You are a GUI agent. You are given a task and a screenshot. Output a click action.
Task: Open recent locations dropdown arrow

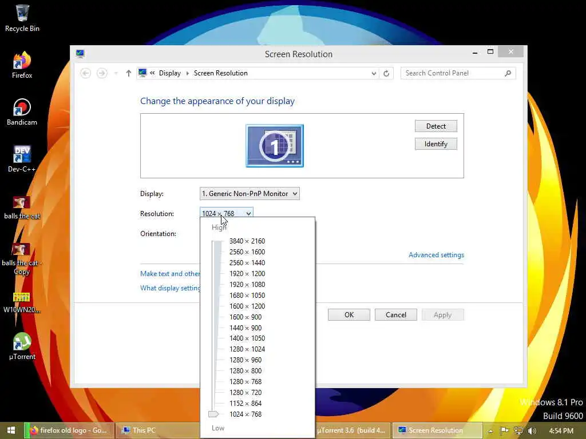[116, 73]
